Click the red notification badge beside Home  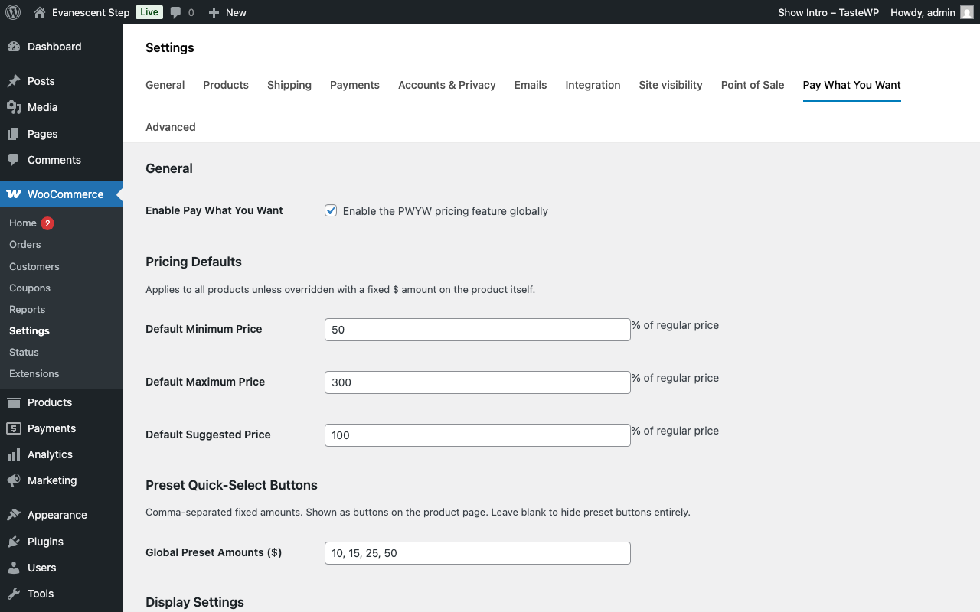pyautogui.click(x=47, y=223)
